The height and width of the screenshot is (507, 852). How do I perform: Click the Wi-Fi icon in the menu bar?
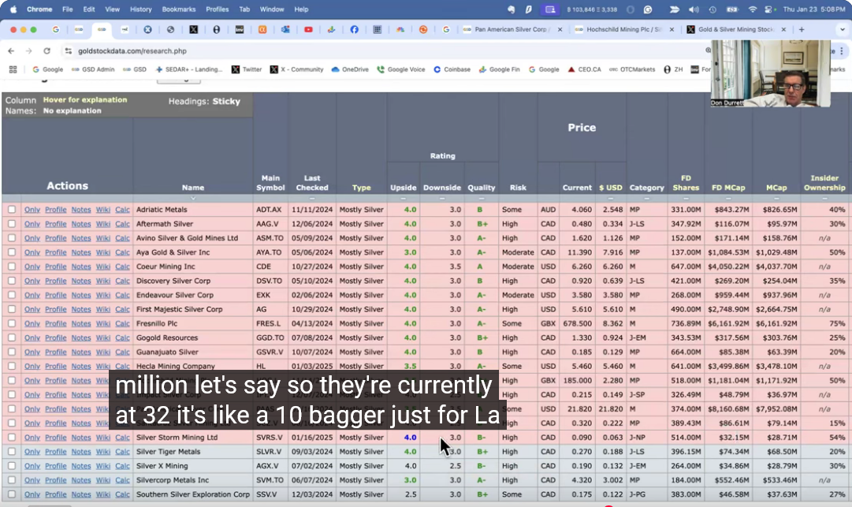click(752, 9)
